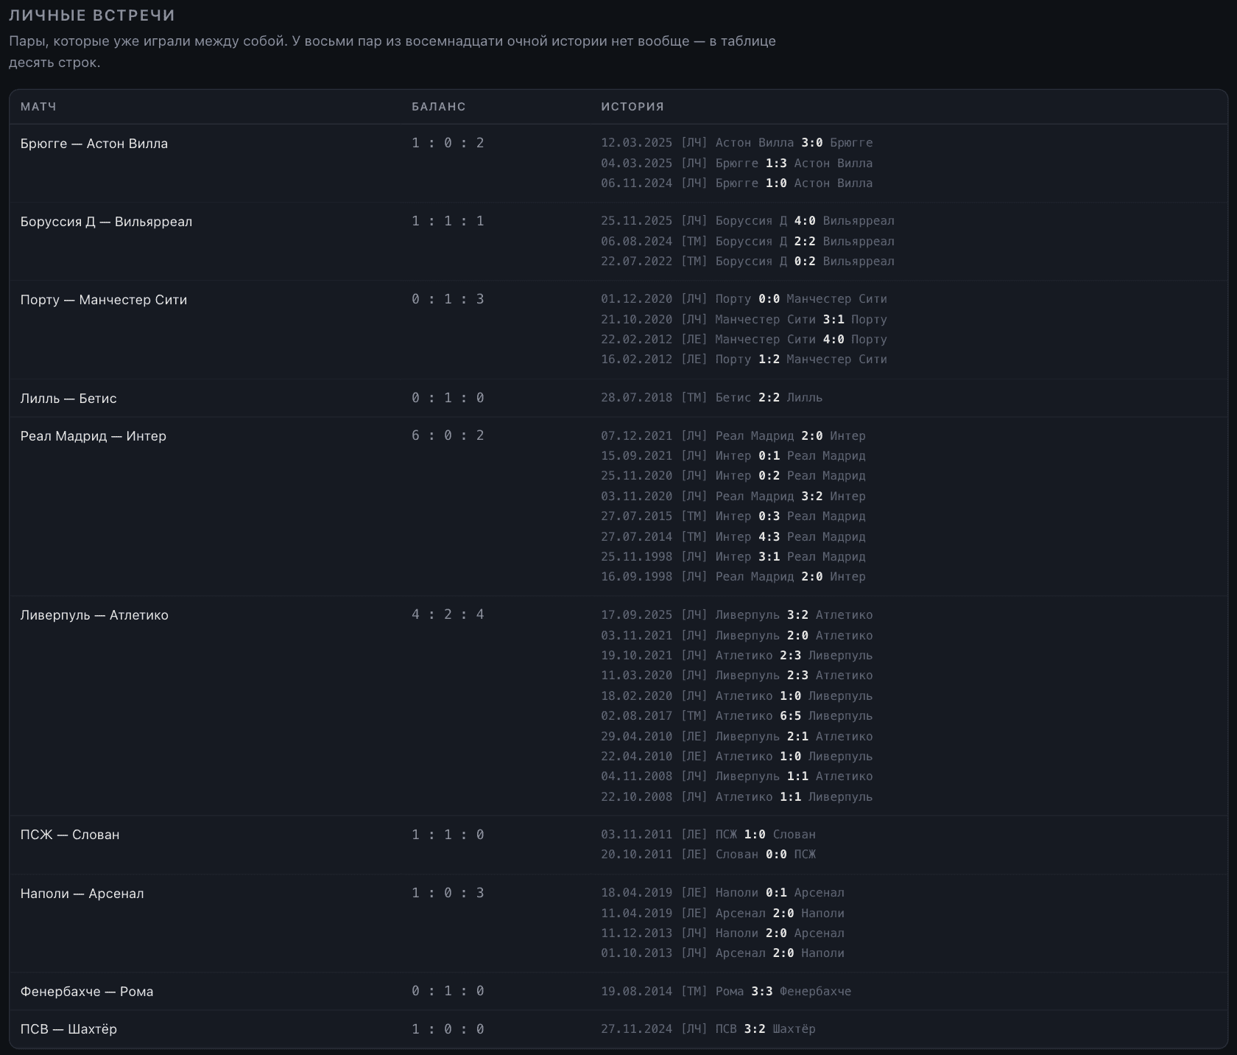Click history line 19.08.2014 Рома 3:3 Фенербахче
Screen dimensions: 1237x1055
pos(726,992)
